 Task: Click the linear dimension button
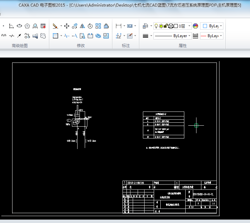(x=118, y=26)
